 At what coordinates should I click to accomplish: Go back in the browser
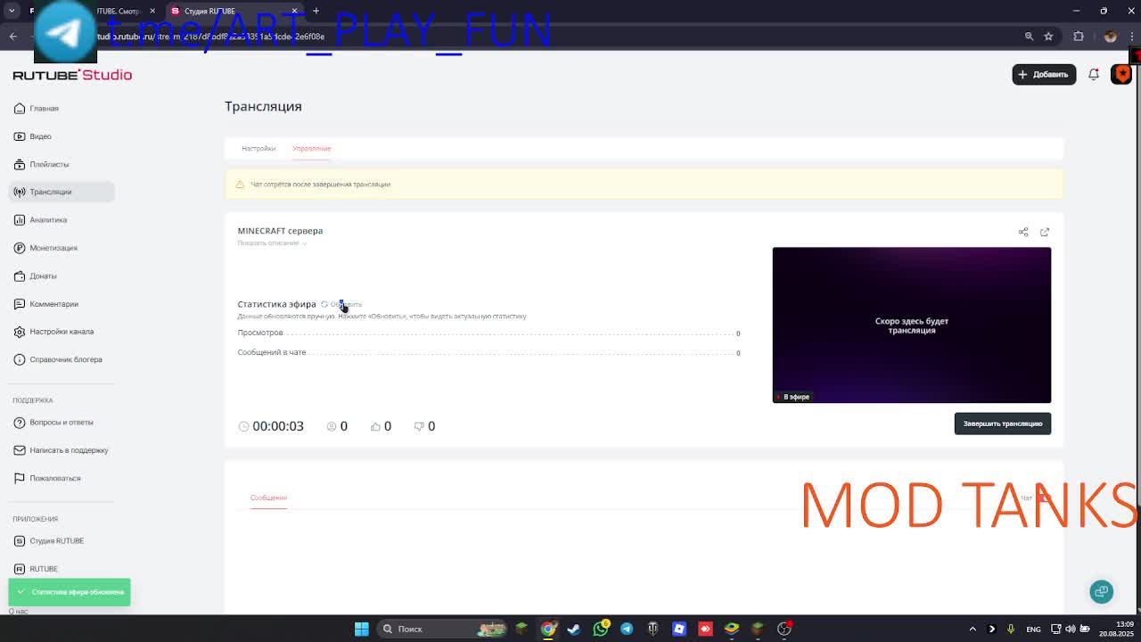pos(13,37)
